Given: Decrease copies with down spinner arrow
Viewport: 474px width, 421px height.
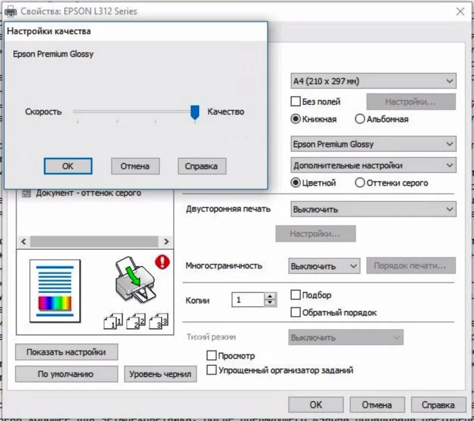Looking at the screenshot, I should tap(270, 303).
